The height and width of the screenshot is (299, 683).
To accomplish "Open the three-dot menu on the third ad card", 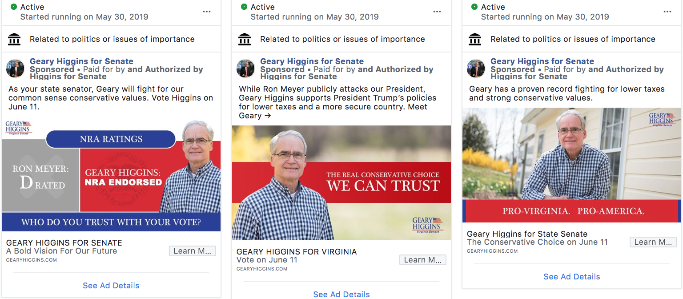I will (x=667, y=12).
